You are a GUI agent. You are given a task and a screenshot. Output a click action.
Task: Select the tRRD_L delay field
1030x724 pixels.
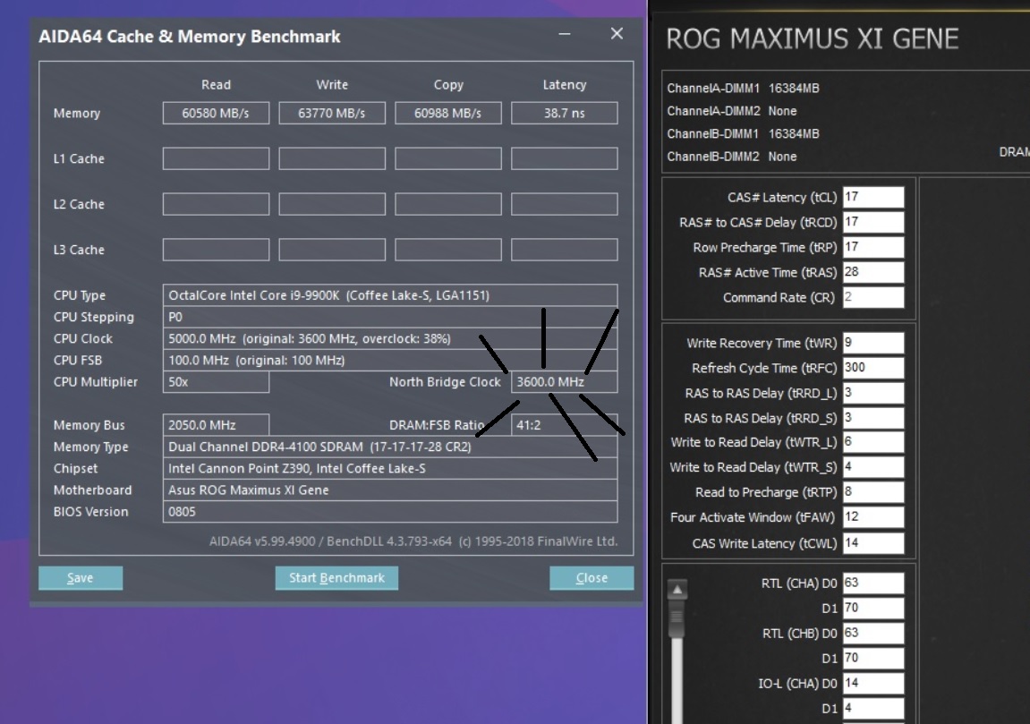(x=873, y=393)
